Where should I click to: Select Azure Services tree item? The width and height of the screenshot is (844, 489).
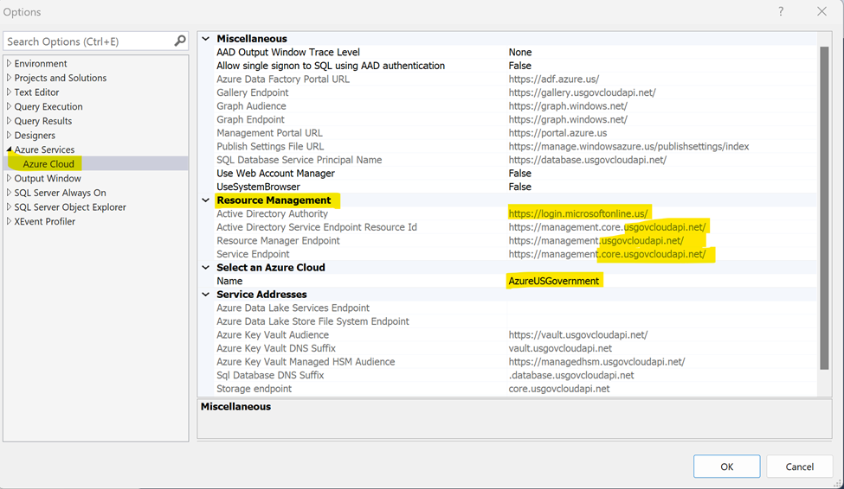44,149
